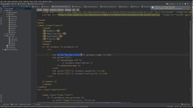This screenshot has height=108, width=193.
Task: Click the Platform and Plugin Updates info icon
Action: click(x=153, y=7)
